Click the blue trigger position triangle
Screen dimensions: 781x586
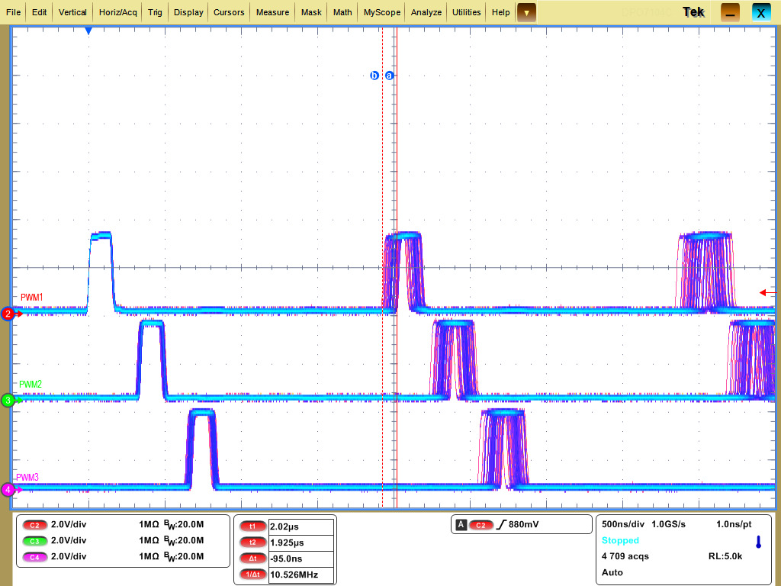pyautogui.click(x=88, y=31)
